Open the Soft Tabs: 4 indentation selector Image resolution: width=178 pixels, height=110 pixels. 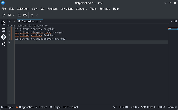(x=148, y=107)
